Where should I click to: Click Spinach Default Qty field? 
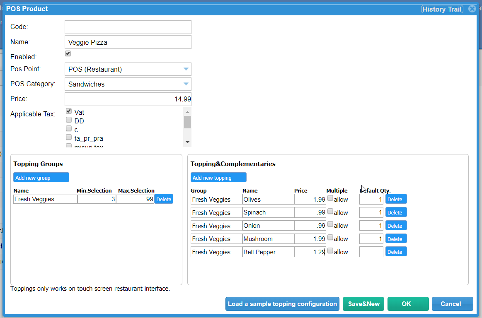pos(371,212)
